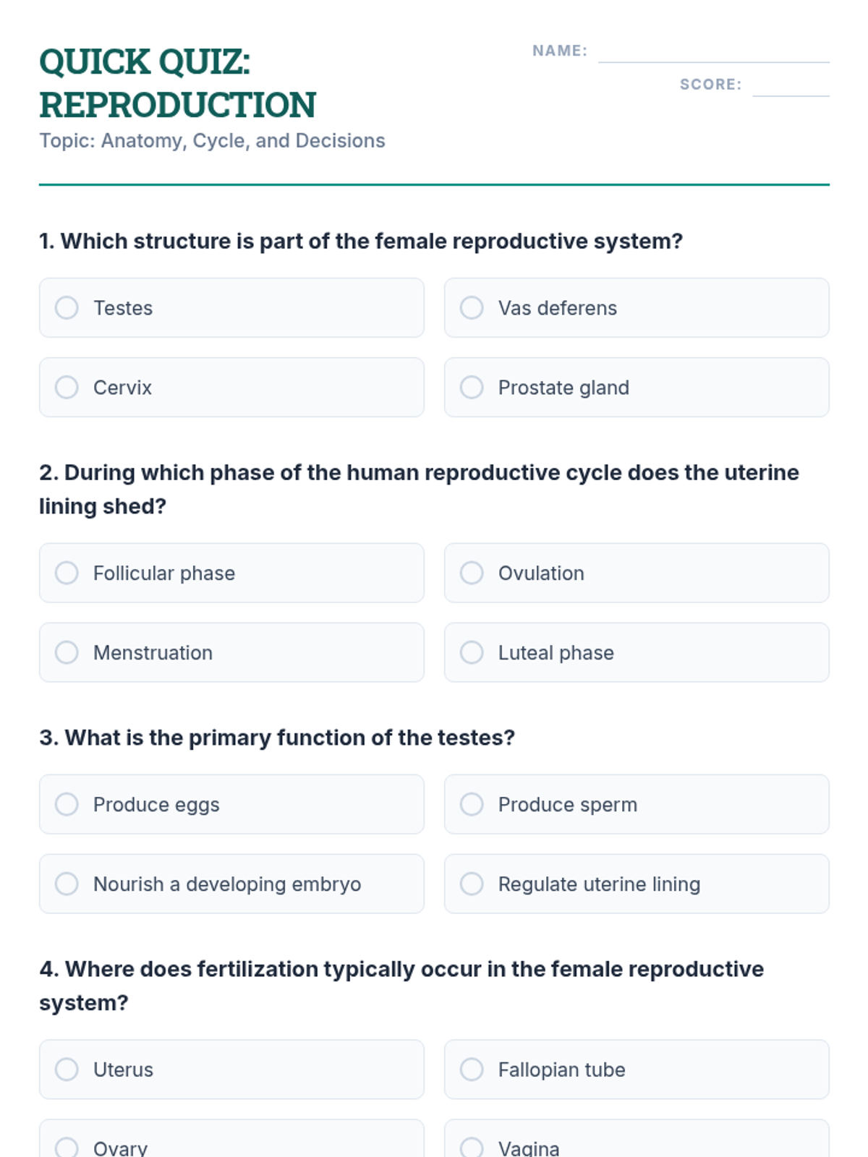This screenshot has height=1157, width=868.
Task: Select the Uterus answer option
Action: coord(231,1070)
